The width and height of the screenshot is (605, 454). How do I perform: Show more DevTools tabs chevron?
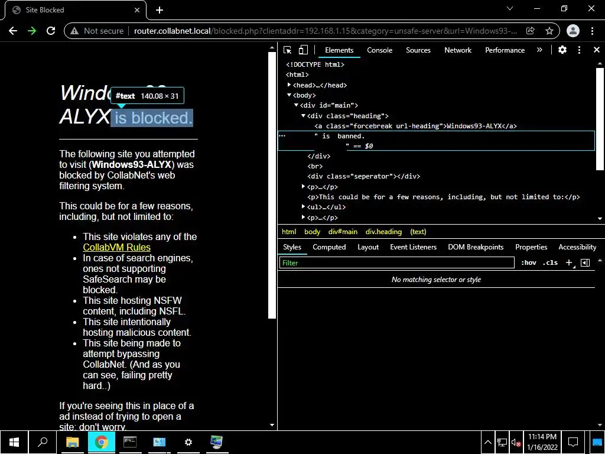pos(539,50)
